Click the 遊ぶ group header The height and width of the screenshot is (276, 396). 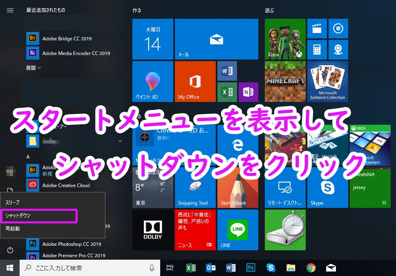(269, 10)
